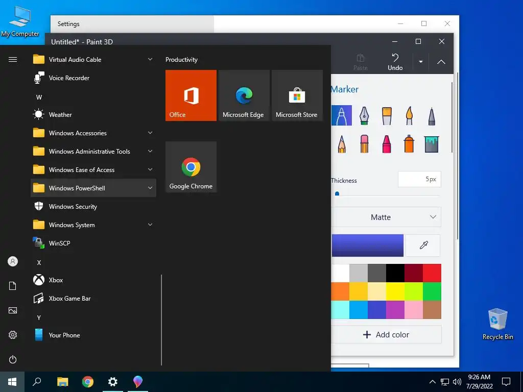Open the notification center
This screenshot has height=392, width=523.
pyautogui.click(x=506, y=382)
